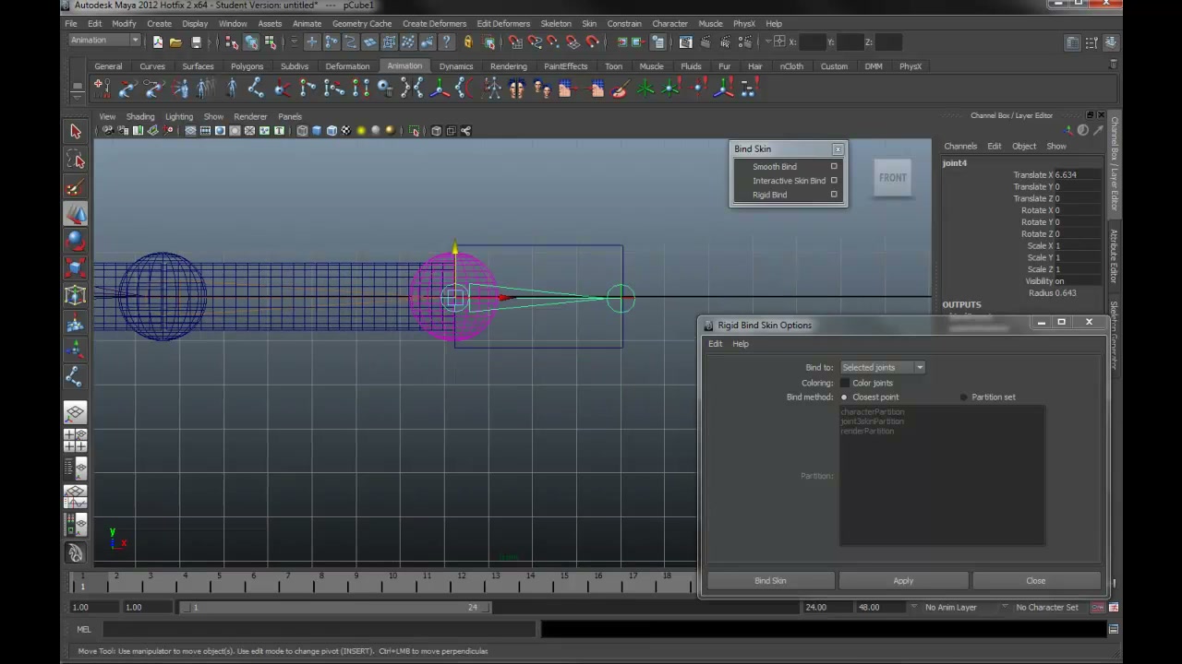Open script editor icon at command line
The width and height of the screenshot is (1182, 664).
1114,629
